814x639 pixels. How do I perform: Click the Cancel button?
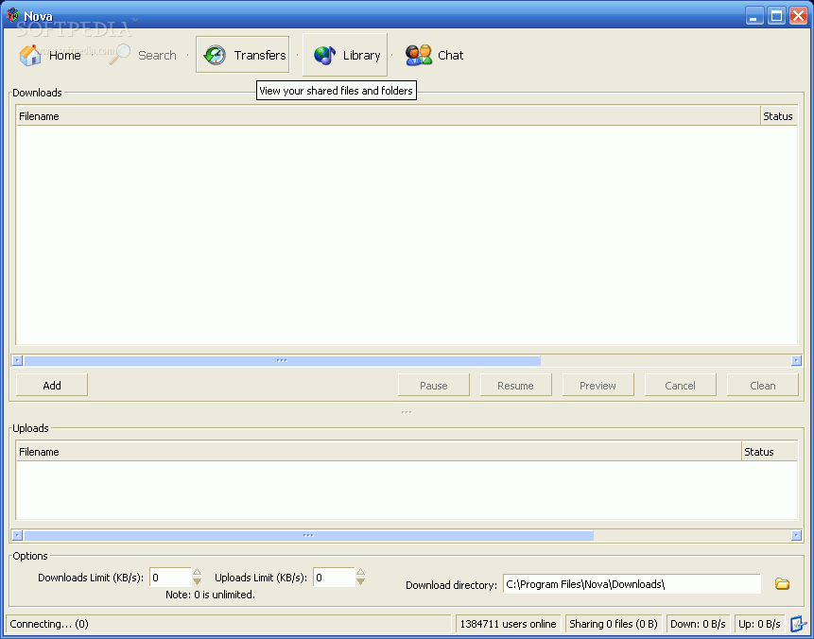click(x=680, y=385)
